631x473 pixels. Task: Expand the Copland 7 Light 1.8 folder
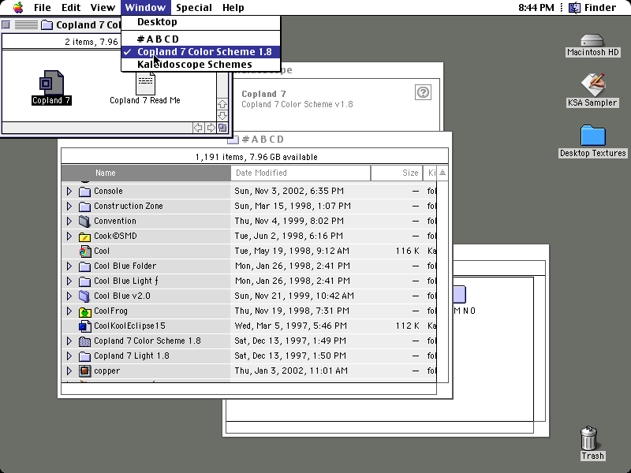click(69, 356)
